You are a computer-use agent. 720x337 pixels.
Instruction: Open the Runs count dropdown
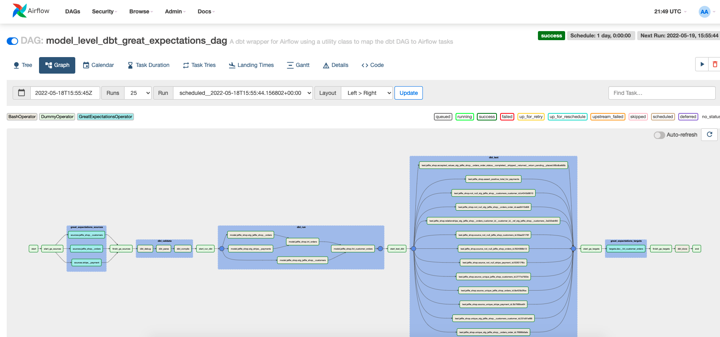point(138,93)
